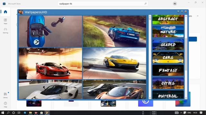Click the WallpapersUHD app icon in title bar
Screen dimensions: 206x115
[21, 12]
